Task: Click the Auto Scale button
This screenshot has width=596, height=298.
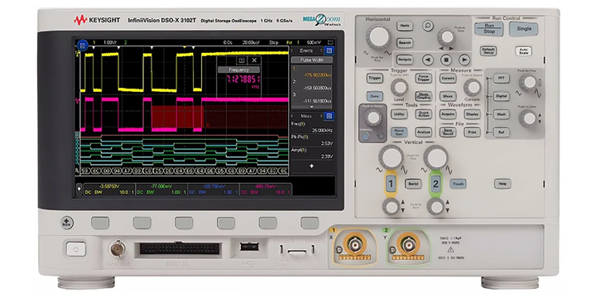Action: click(523, 51)
